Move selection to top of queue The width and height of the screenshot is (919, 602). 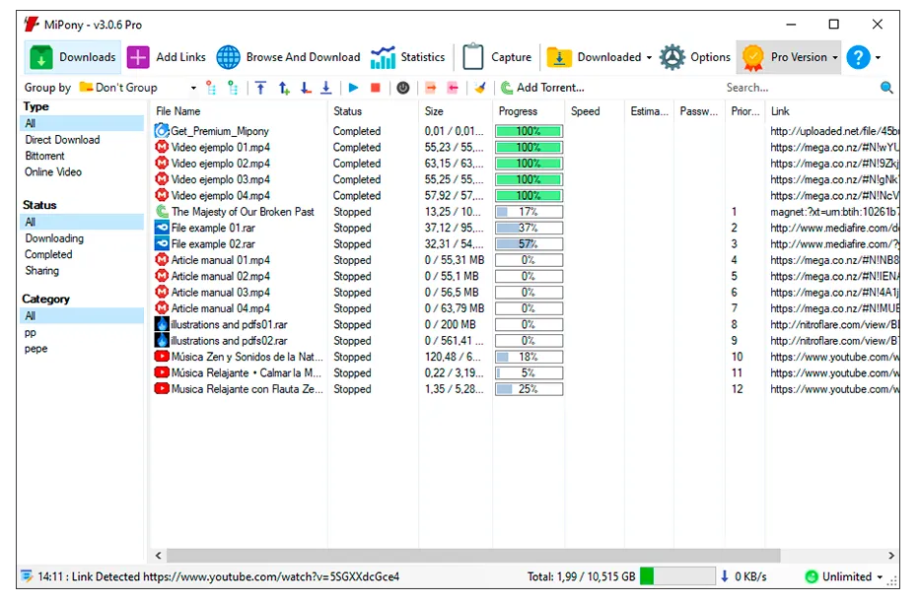[x=261, y=88]
